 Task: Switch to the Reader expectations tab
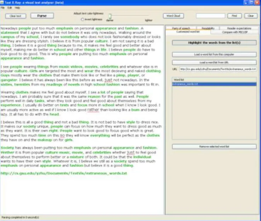pos(239,28)
